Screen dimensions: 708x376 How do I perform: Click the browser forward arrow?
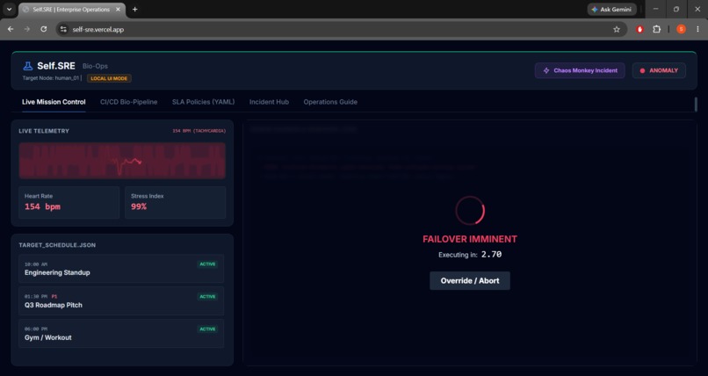(x=27, y=29)
